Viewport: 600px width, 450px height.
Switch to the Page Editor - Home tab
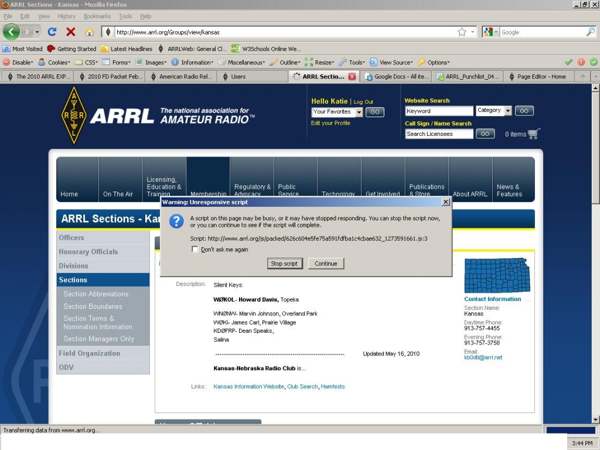click(540, 77)
